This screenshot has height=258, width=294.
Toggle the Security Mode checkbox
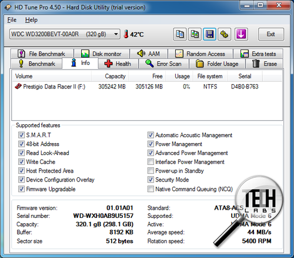click(x=151, y=180)
